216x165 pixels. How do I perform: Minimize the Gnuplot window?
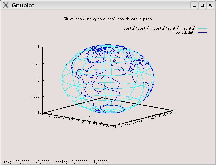click(194, 5)
